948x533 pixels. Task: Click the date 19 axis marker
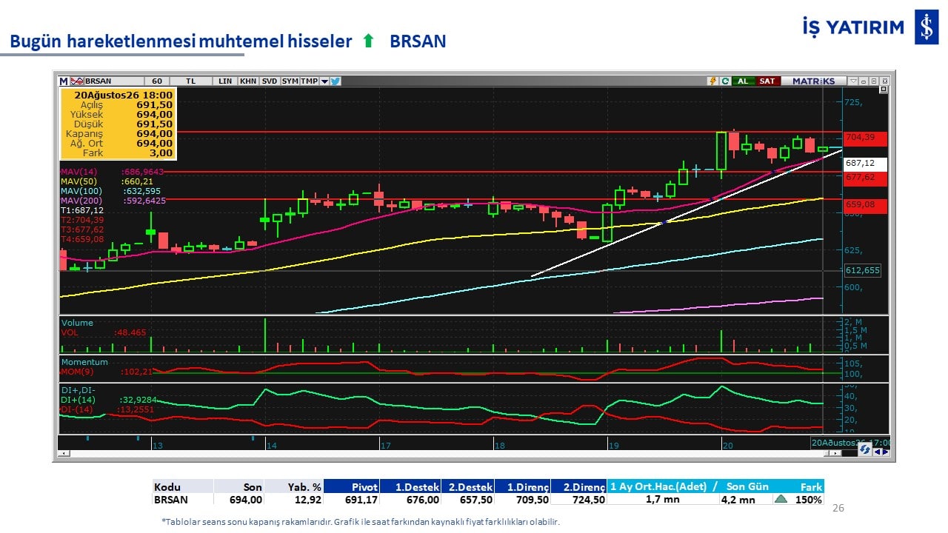coord(613,446)
